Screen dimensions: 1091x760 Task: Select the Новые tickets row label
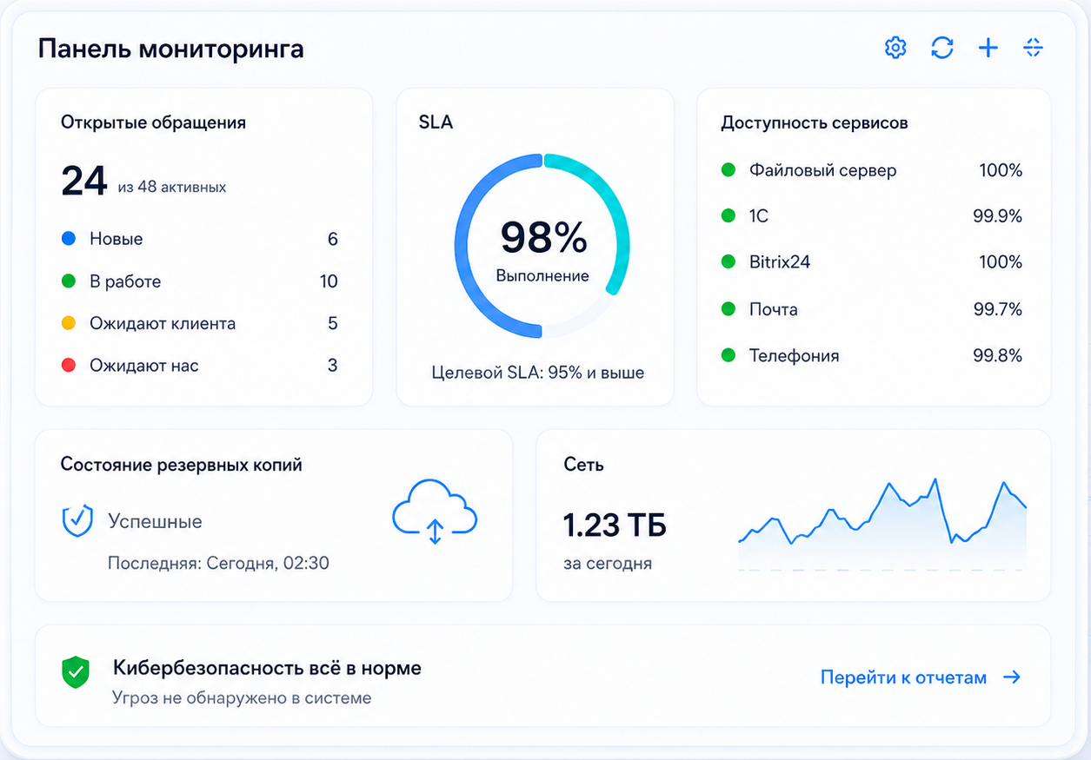[x=116, y=239]
